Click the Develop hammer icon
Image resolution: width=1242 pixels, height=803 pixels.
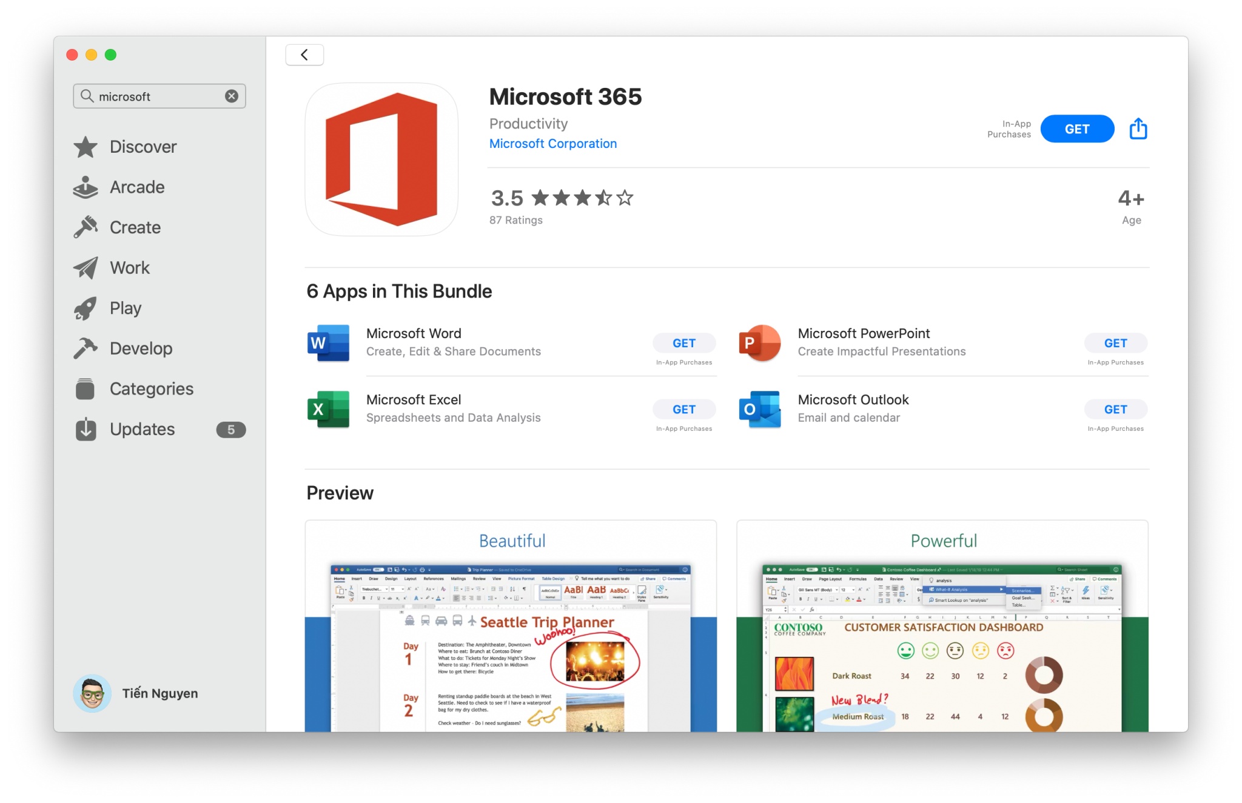pos(86,348)
